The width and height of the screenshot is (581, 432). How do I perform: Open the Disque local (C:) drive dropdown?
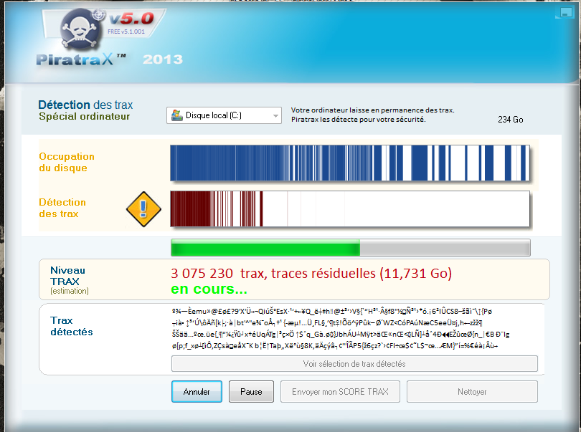tap(224, 115)
